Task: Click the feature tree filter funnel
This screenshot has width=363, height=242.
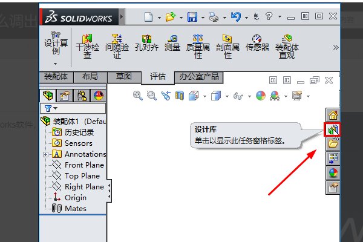Action: coord(48,108)
